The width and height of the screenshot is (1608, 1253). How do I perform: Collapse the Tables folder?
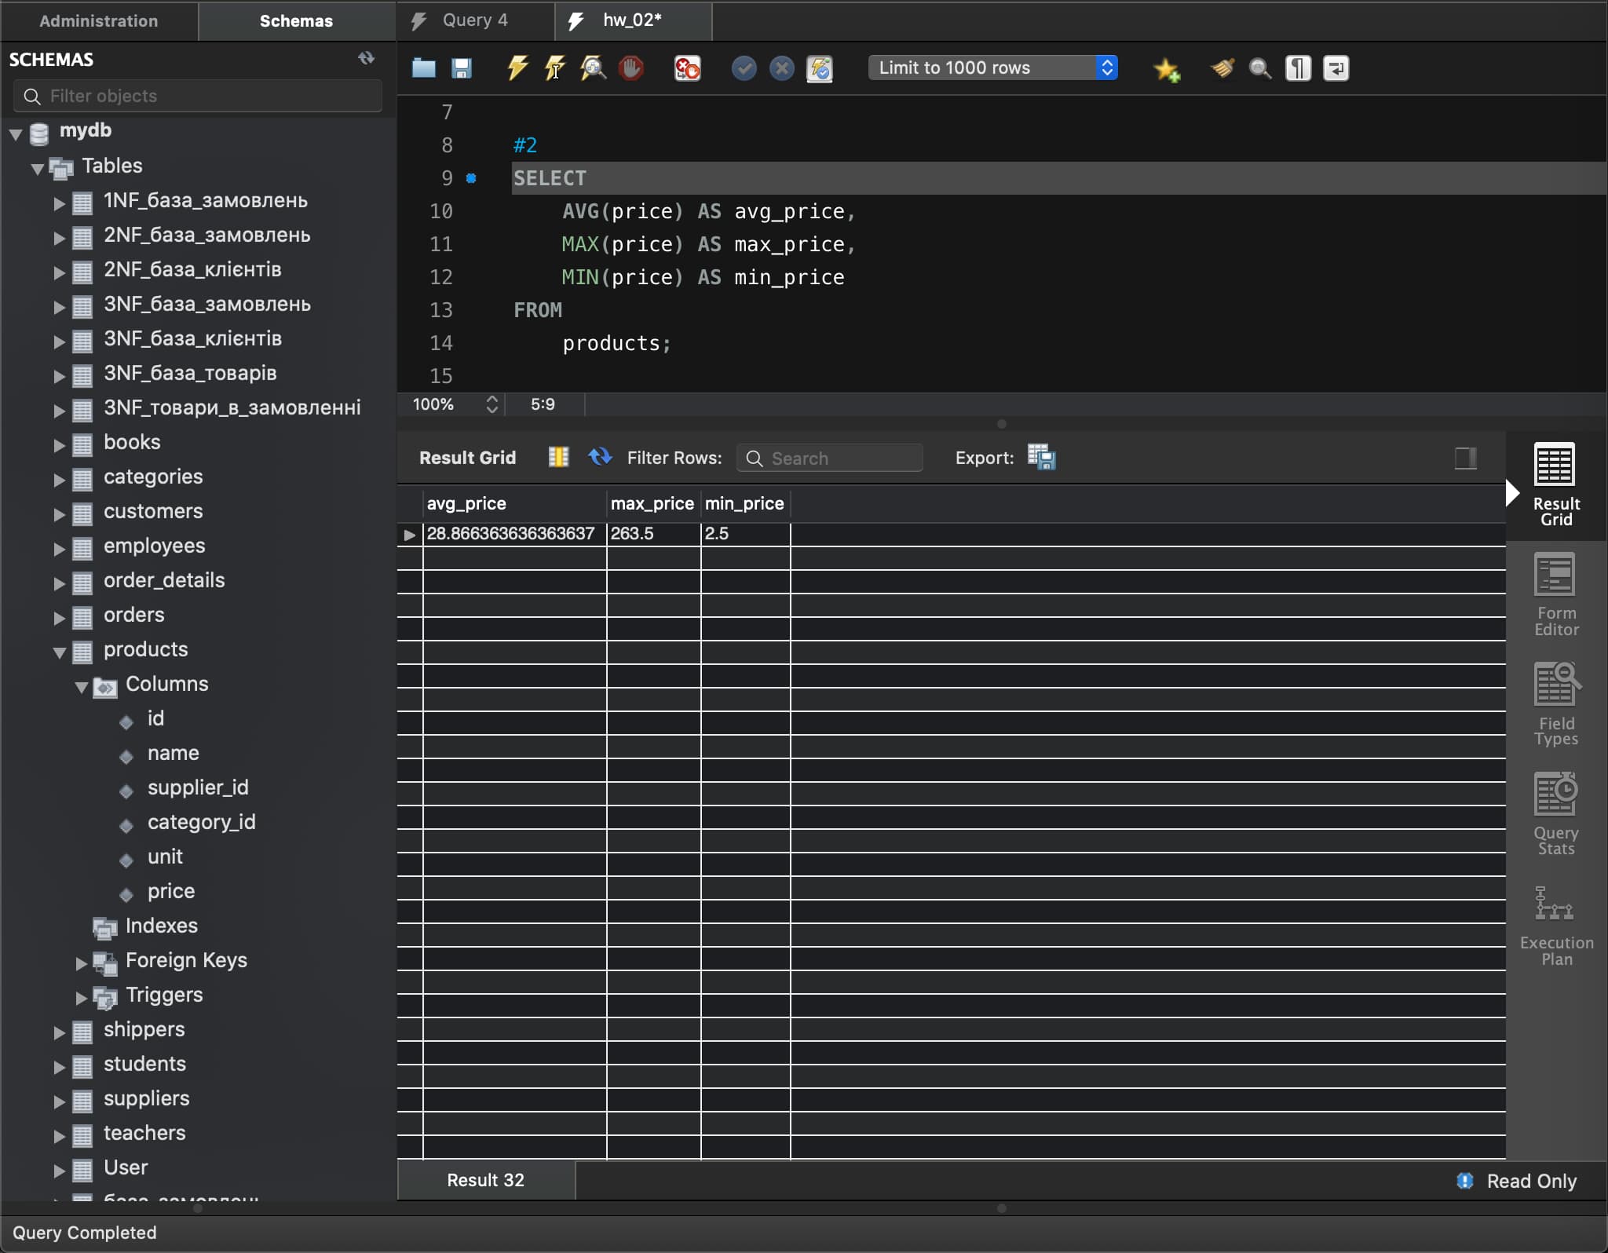pyautogui.click(x=37, y=169)
